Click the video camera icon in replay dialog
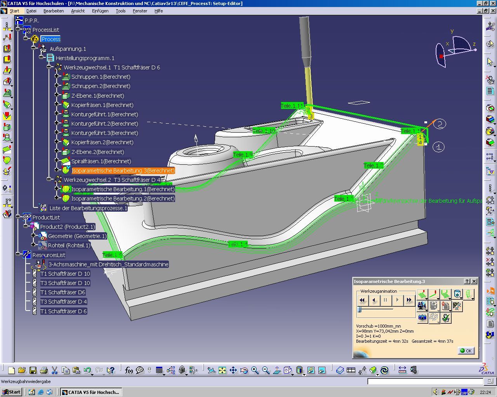The height and width of the screenshot is (397, 497). (422, 306)
